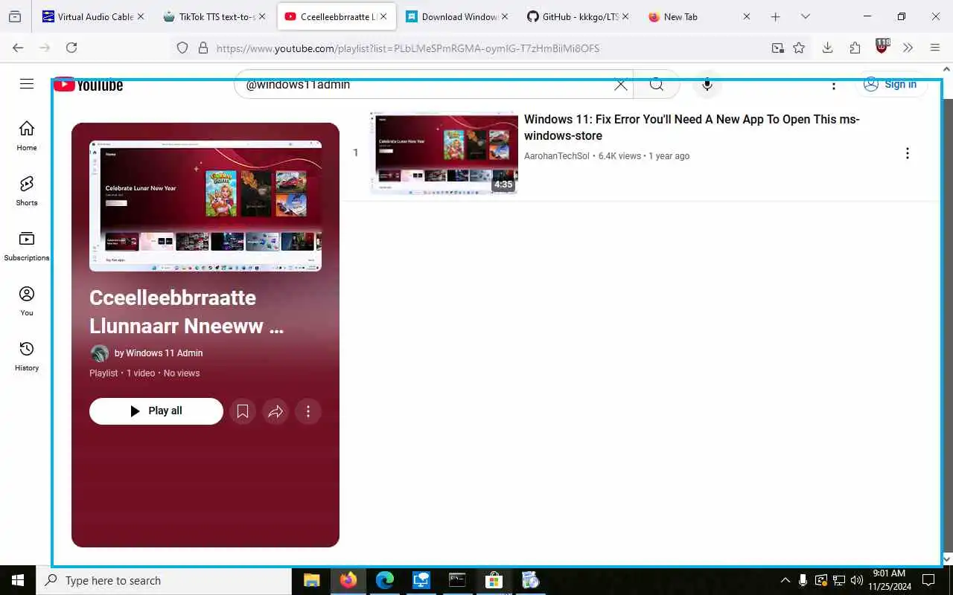Click the playlist cover thumbnail
This screenshot has width=953, height=595.
tap(205, 206)
